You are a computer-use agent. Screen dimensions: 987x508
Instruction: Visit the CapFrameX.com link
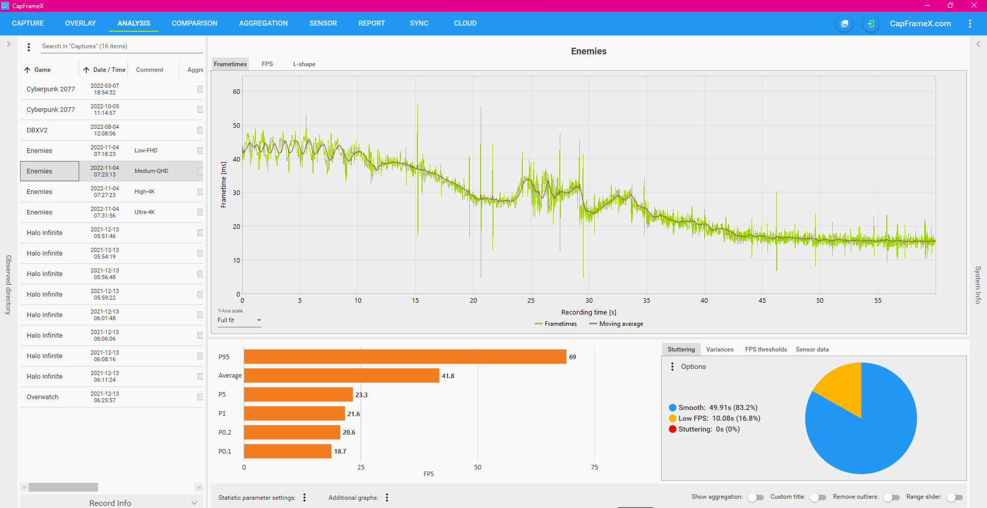920,24
